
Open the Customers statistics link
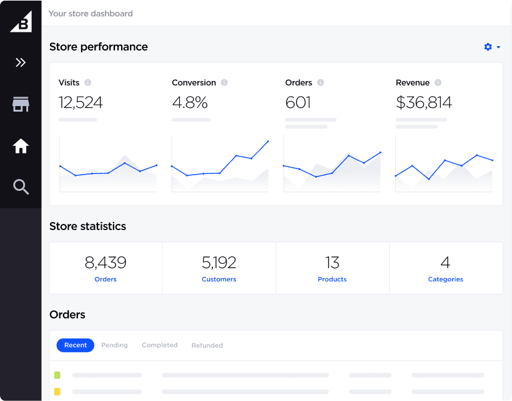point(219,279)
